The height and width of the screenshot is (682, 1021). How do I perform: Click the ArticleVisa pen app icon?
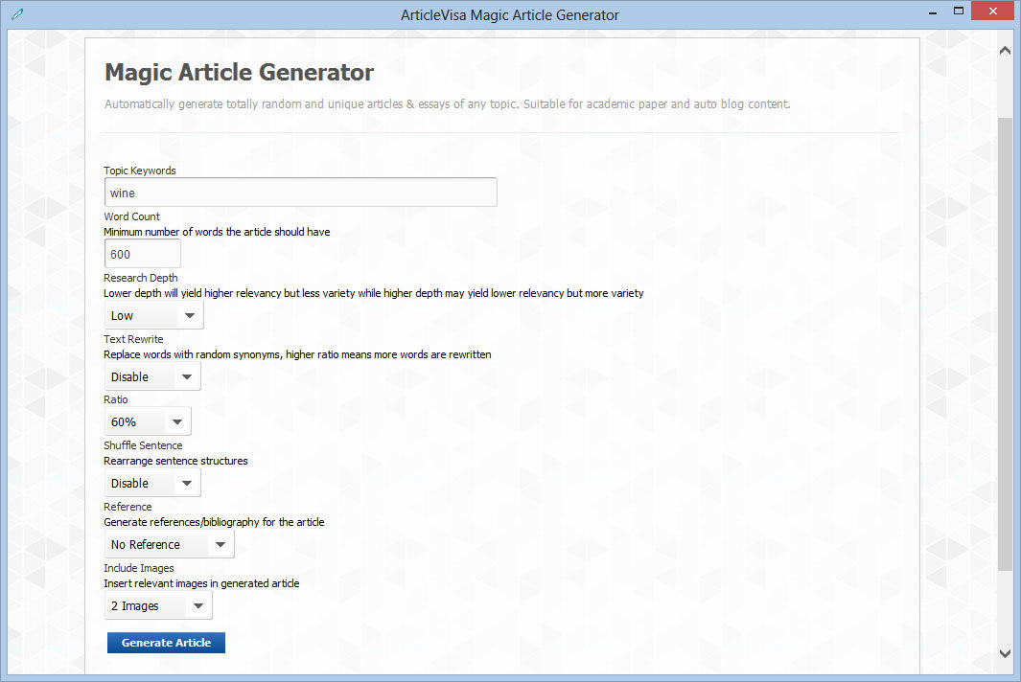coord(17,13)
